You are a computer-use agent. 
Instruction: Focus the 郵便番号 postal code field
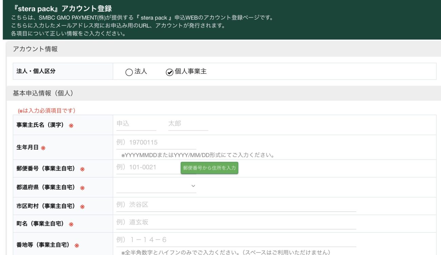coord(148,167)
